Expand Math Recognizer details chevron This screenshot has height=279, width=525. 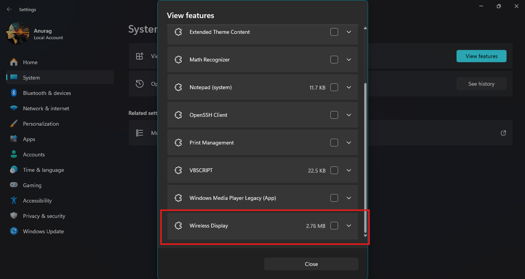[349, 60]
